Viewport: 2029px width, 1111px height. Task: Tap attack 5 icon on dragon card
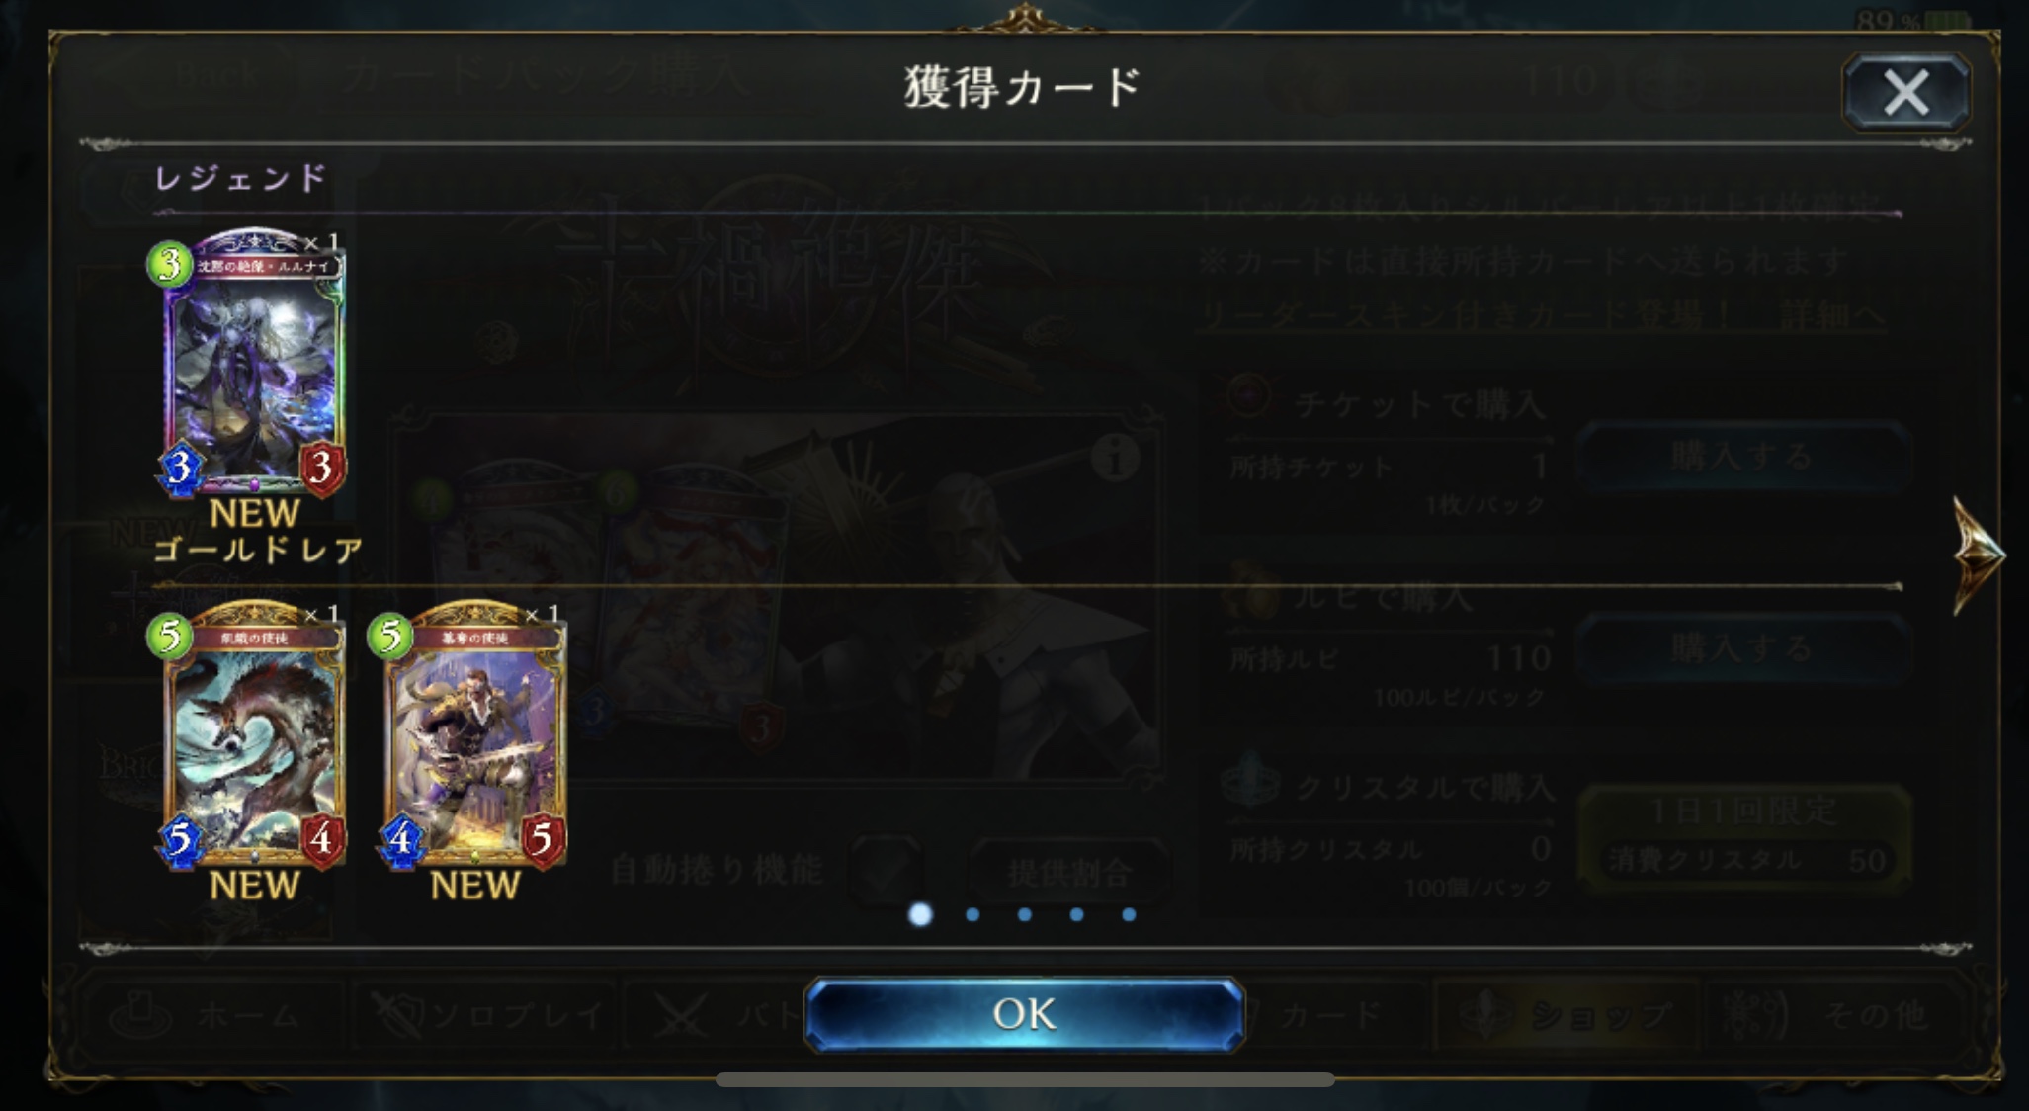coord(180,840)
